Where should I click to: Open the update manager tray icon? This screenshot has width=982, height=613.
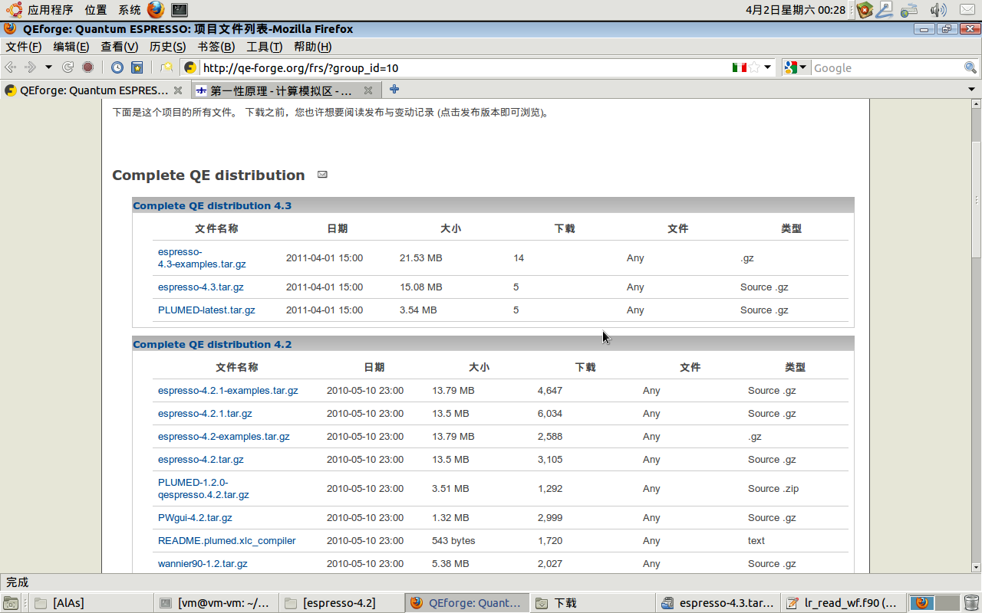click(865, 10)
